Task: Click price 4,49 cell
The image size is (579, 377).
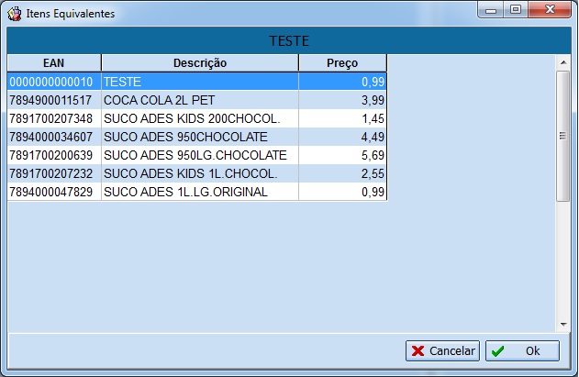Action: [x=342, y=137]
